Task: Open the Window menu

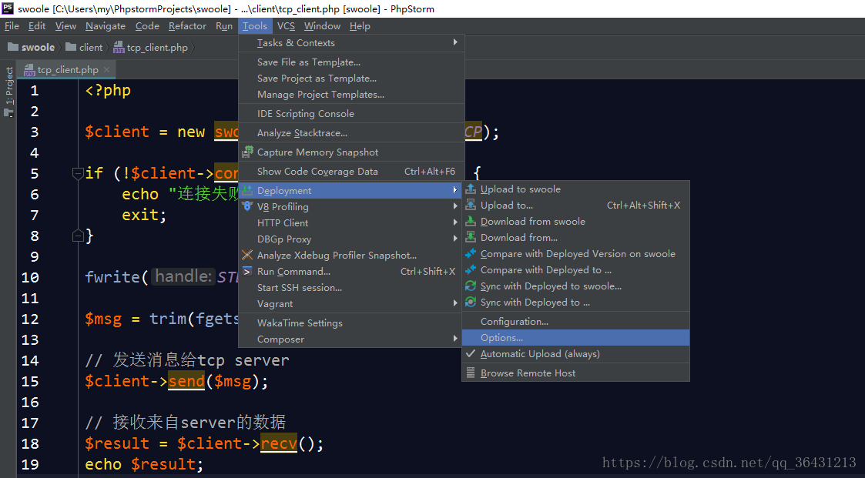Action: pos(322,26)
